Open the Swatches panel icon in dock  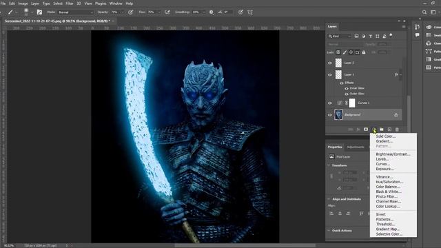[429, 35]
